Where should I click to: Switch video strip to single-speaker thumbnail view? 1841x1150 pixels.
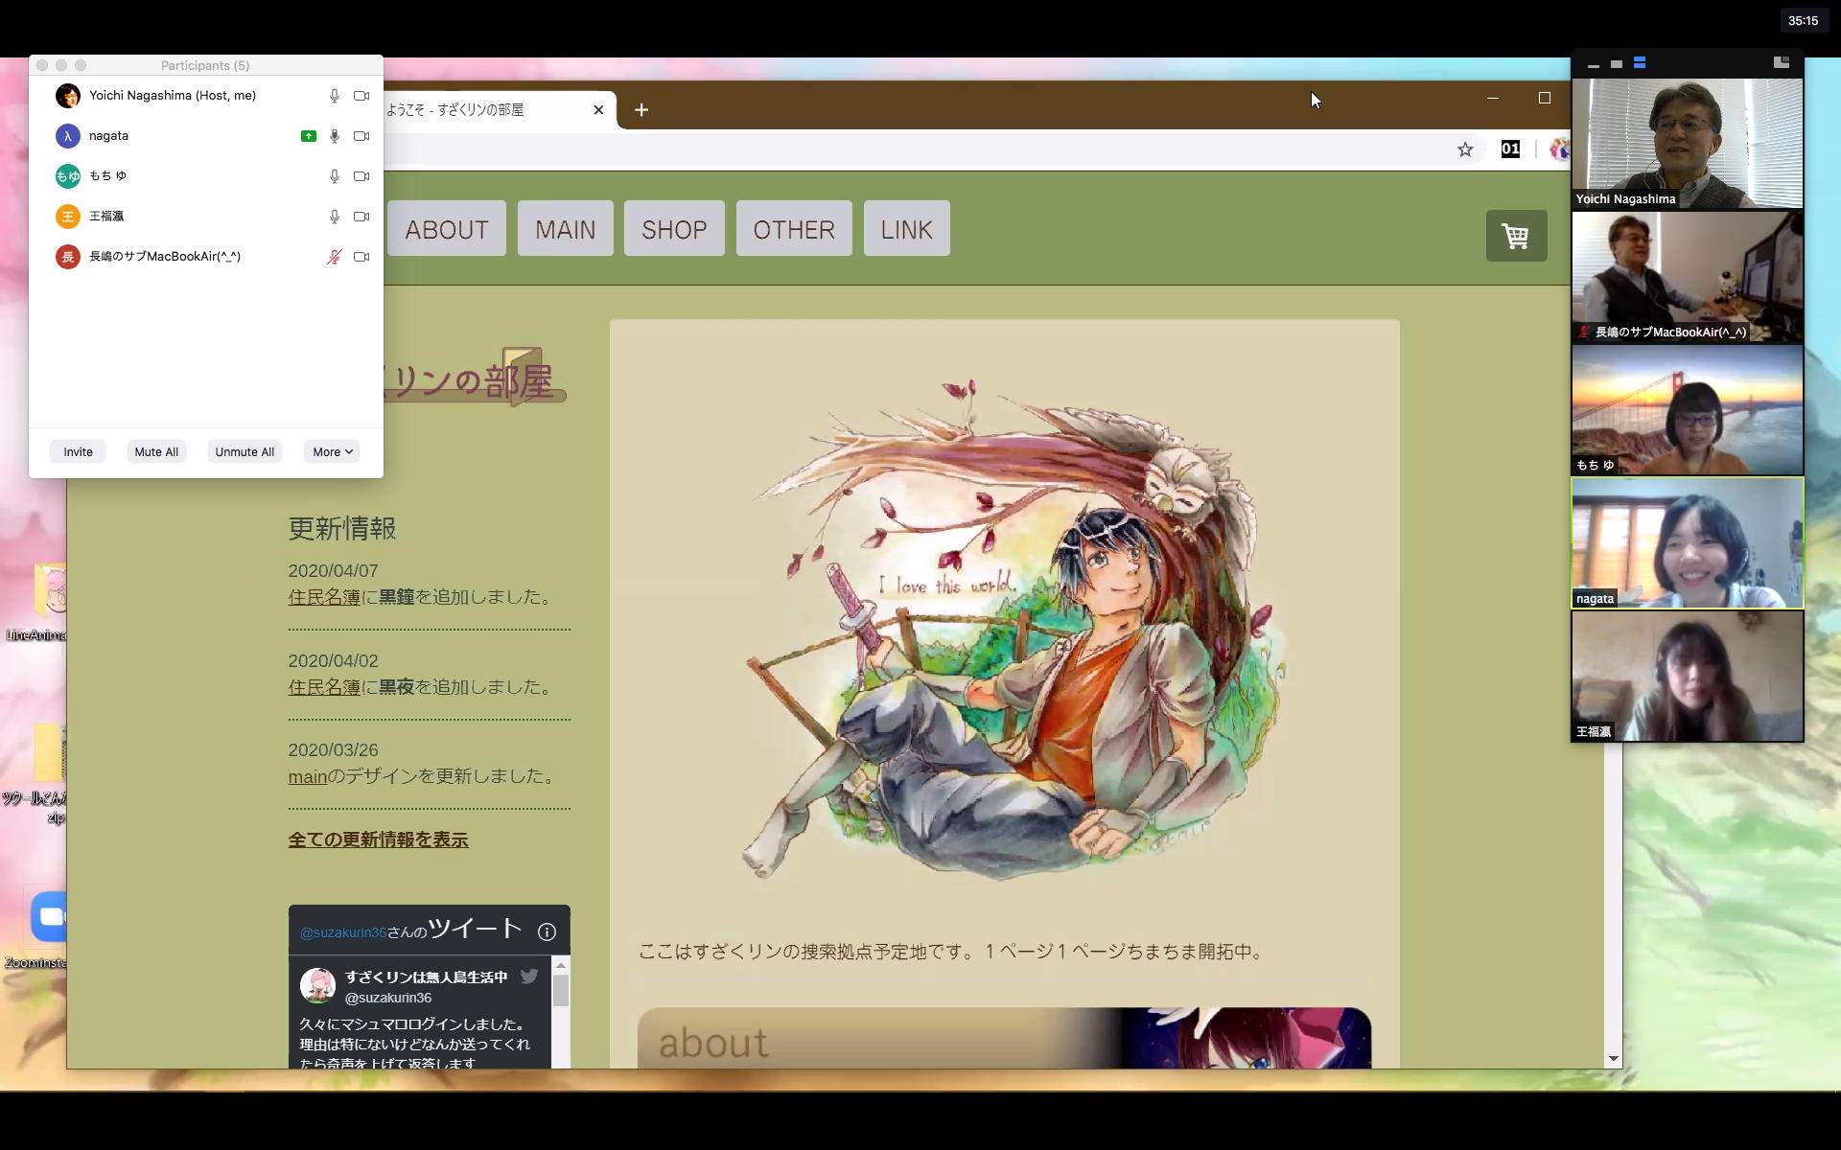click(1617, 64)
